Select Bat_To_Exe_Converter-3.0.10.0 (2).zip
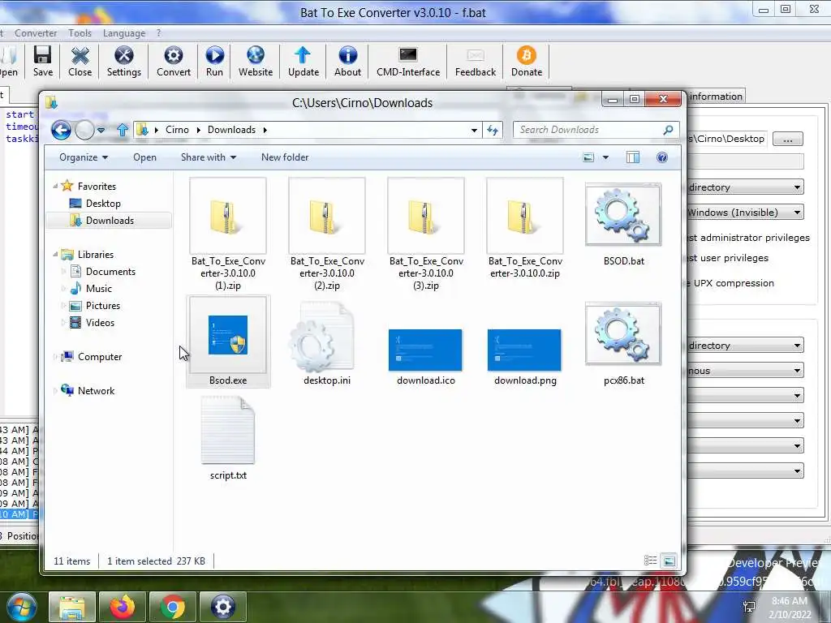The height and width of the screenshot is (623, 831). point(327,234)
